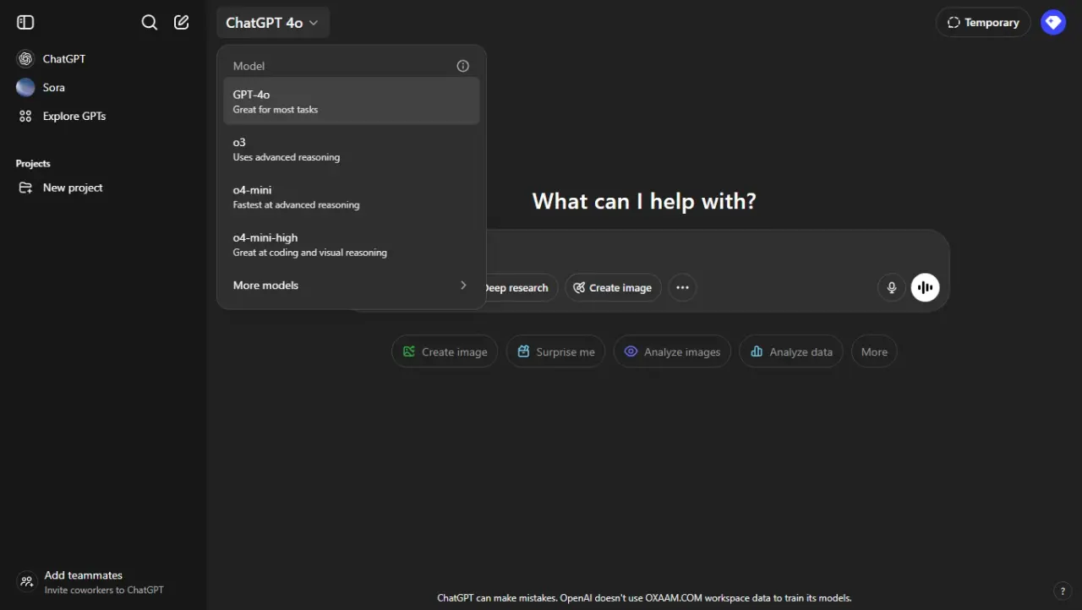Click the New project folder icon
The image size is (1082, 610).
point(25,188)
